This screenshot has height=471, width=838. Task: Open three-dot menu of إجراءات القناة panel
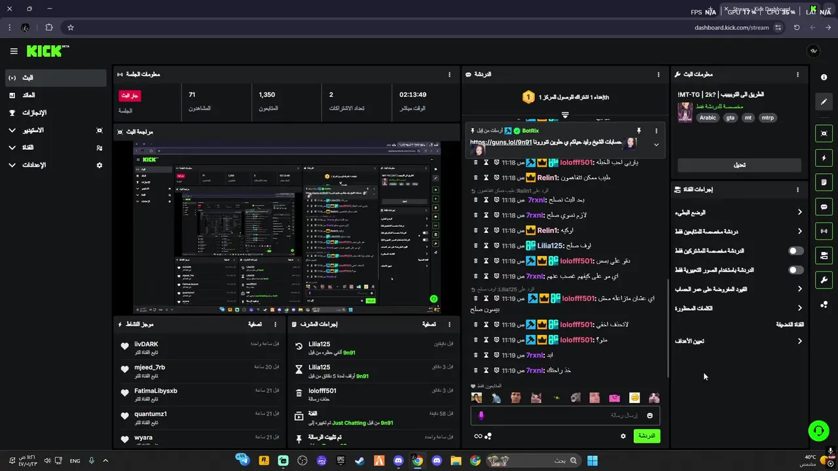click(797, 190)
